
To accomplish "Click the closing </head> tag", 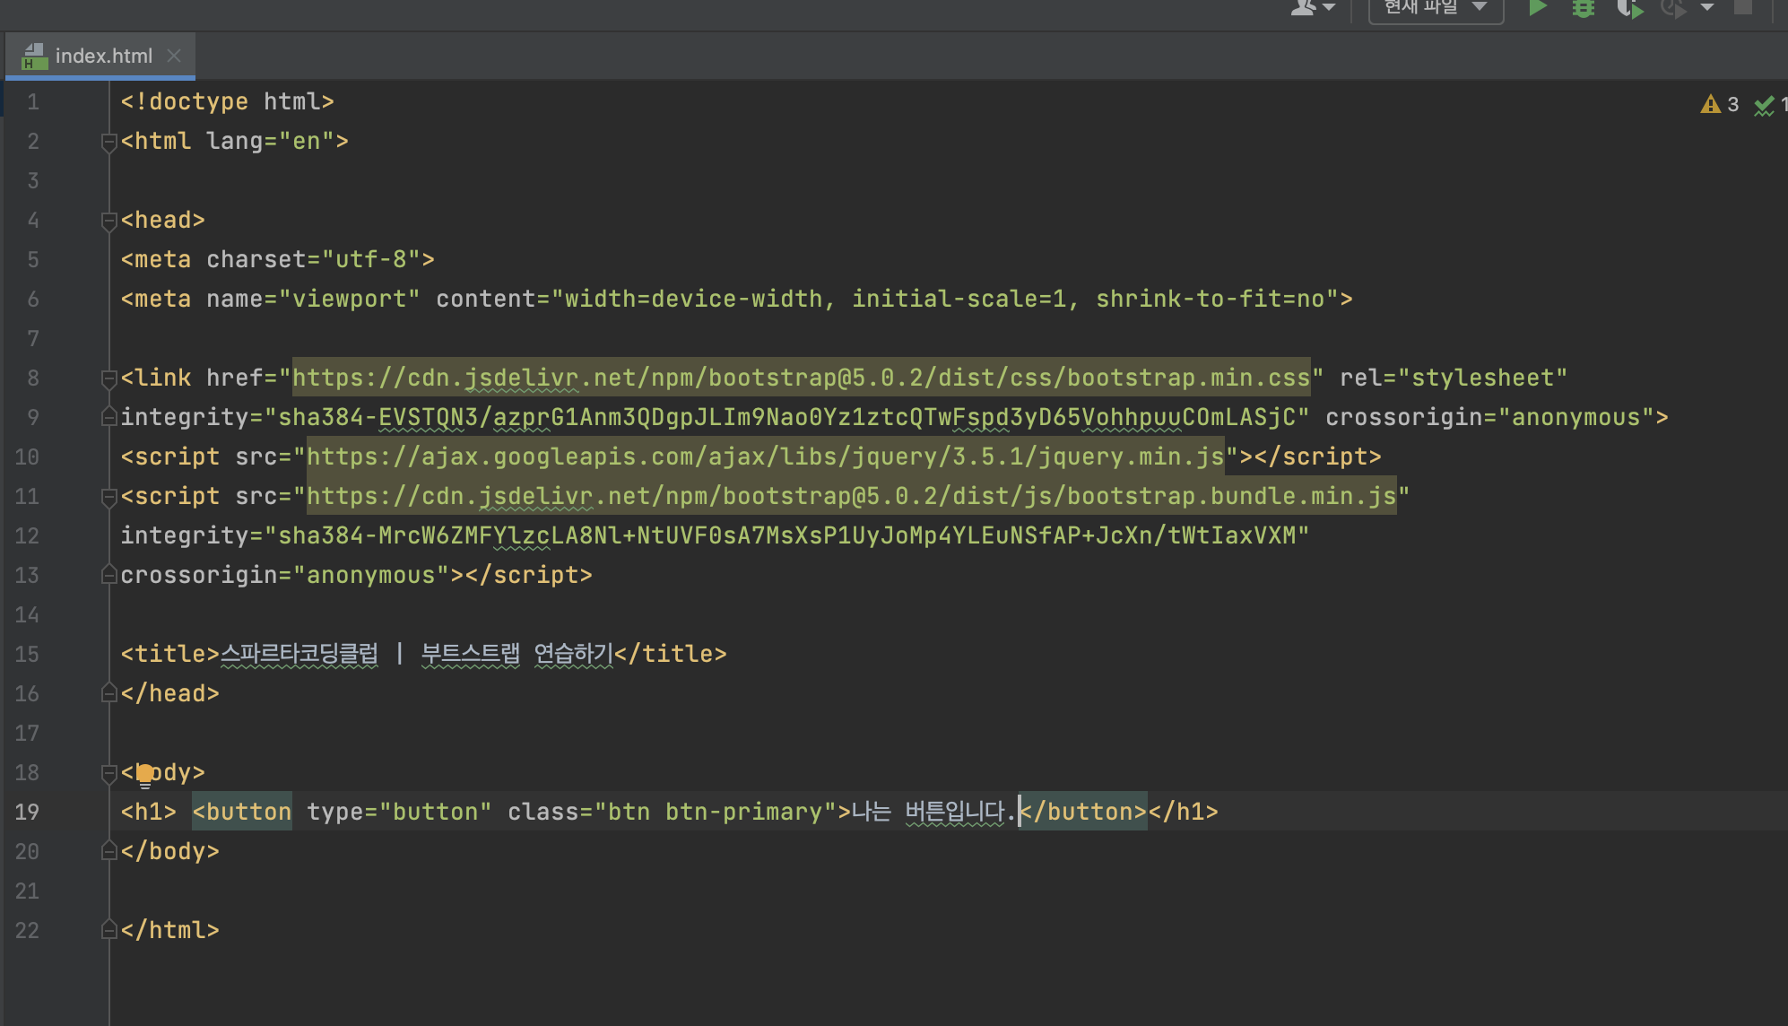I will [170, 693].
